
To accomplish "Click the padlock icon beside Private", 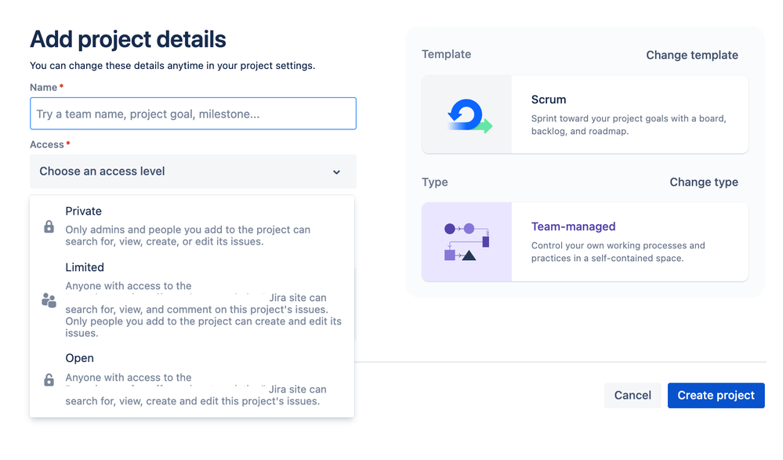I will (49, 226).
